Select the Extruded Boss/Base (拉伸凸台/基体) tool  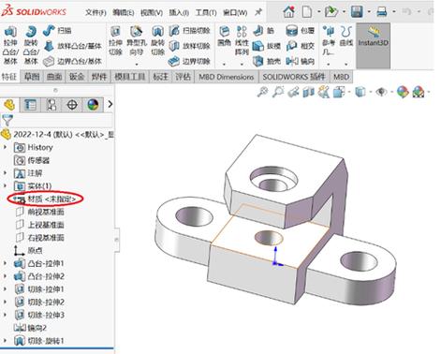click(x=10, y=45)
